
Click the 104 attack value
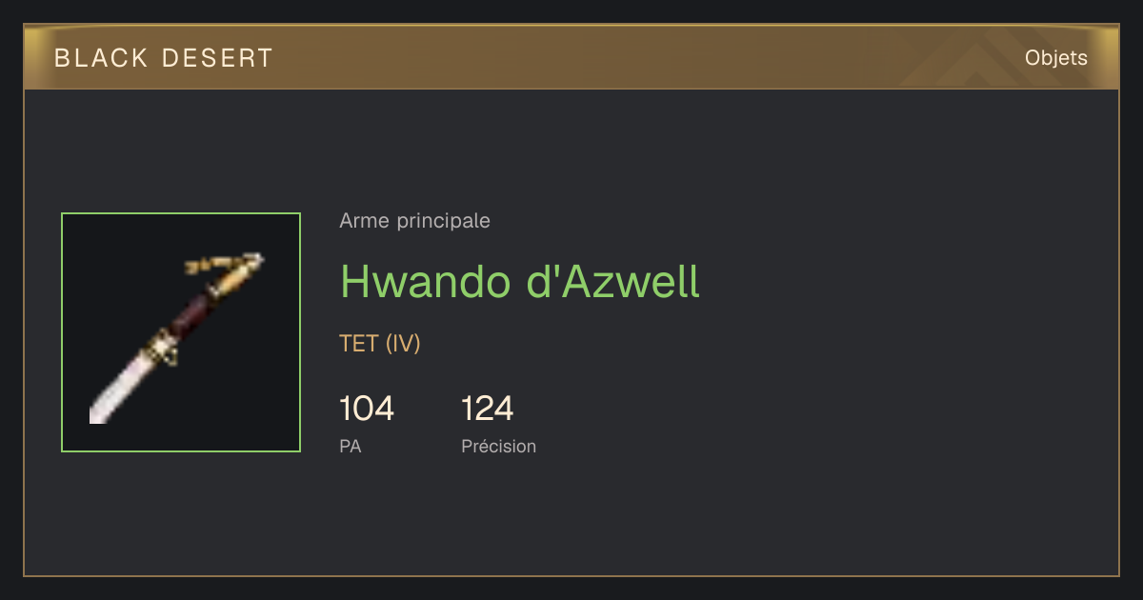tap(367, 409)
